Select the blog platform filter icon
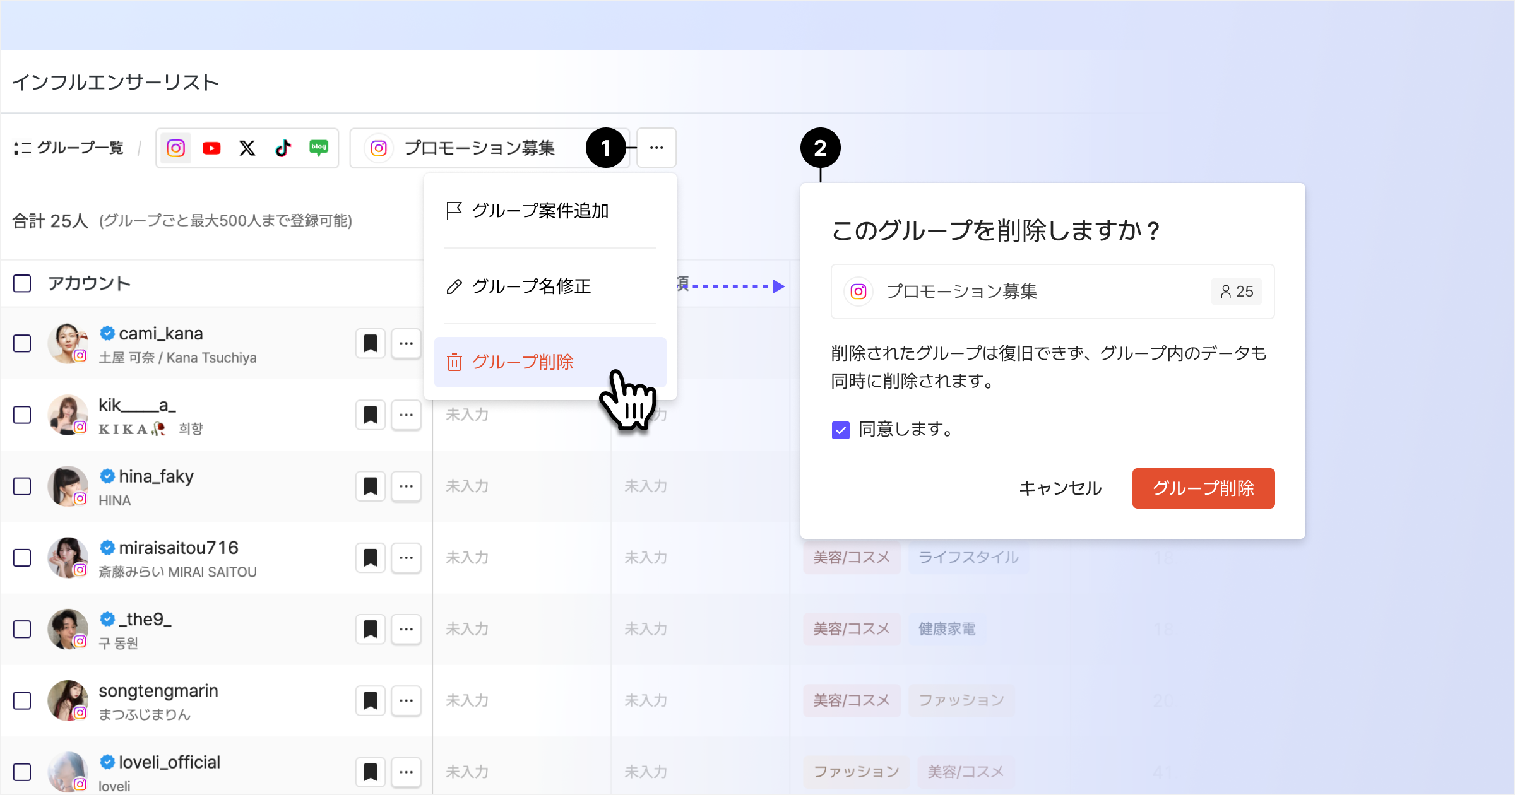 319,148
